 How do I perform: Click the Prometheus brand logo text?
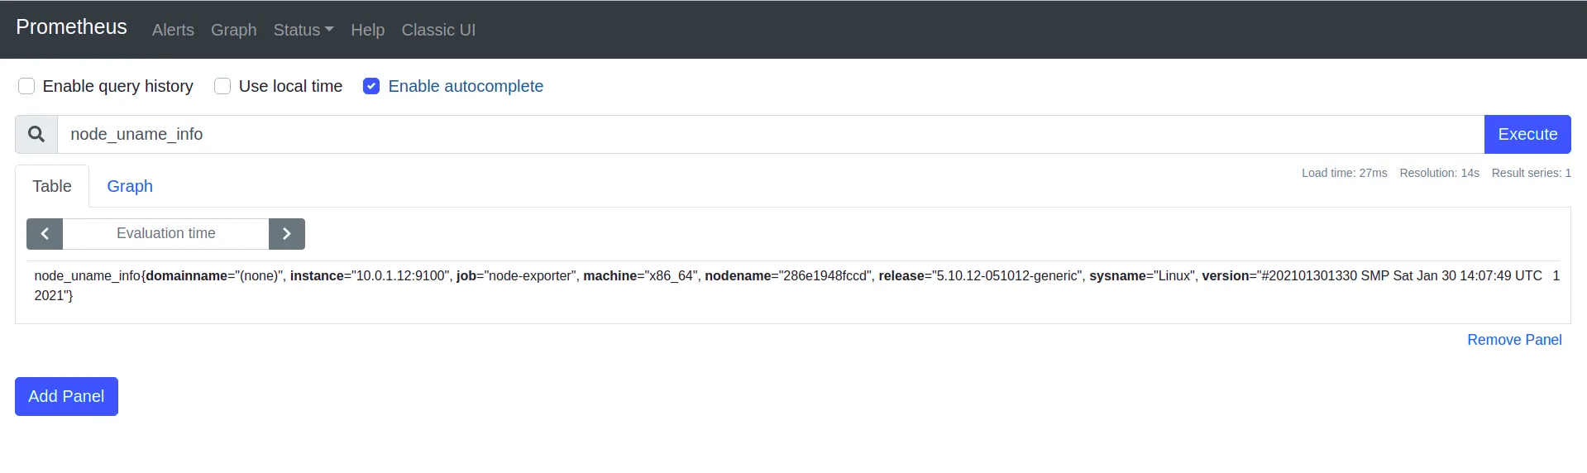coord(72,27)
